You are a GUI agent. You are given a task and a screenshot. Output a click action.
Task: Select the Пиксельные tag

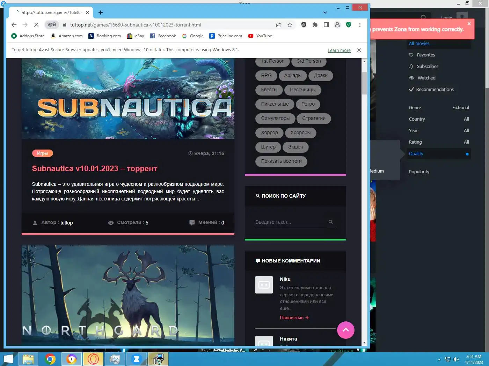tap(275, 104)
